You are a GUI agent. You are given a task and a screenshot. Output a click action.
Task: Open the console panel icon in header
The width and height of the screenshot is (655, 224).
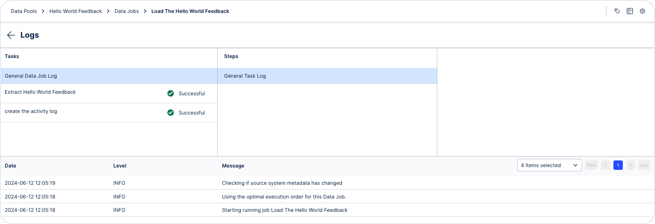pos(630,11)
